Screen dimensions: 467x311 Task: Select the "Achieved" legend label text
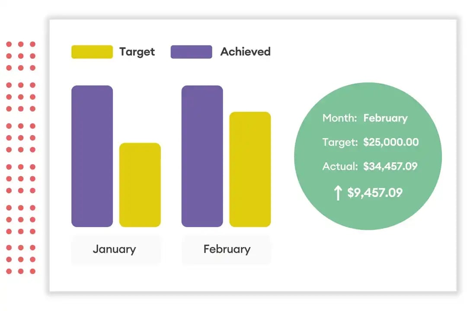245,52
